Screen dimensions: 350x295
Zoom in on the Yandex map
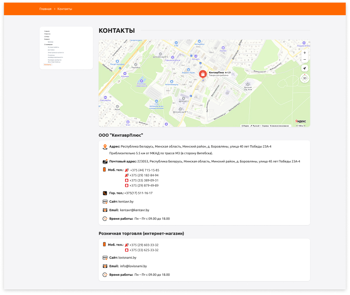(x=304, y=53)
